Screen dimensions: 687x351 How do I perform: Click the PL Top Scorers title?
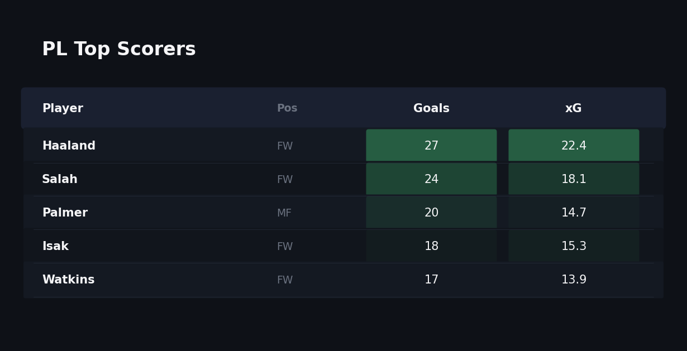(119, 50)
